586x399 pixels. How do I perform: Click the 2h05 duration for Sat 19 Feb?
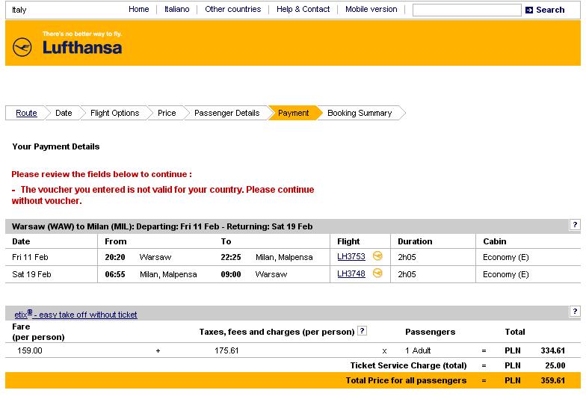point(407,274)
